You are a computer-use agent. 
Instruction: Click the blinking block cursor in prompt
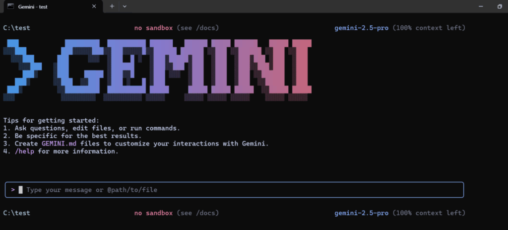pos(20,190)
